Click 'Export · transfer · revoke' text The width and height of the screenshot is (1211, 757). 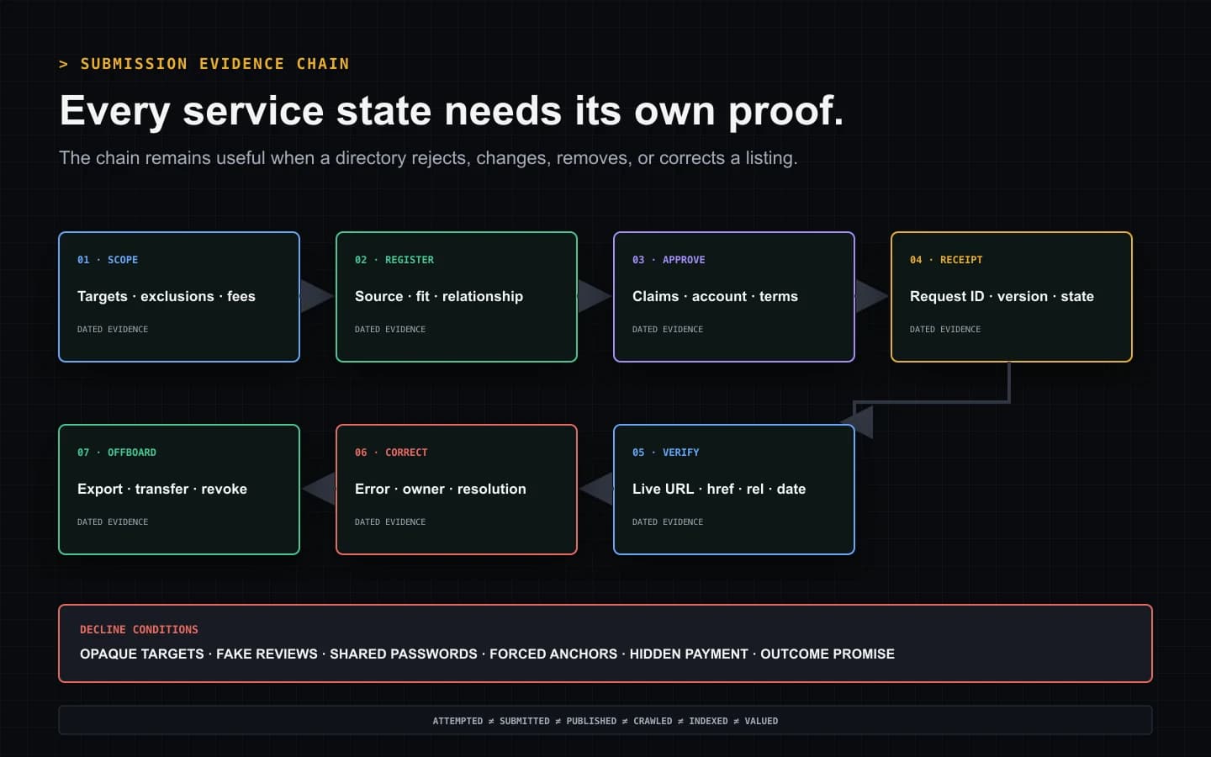pyautogui.click(x=162, y=489)
